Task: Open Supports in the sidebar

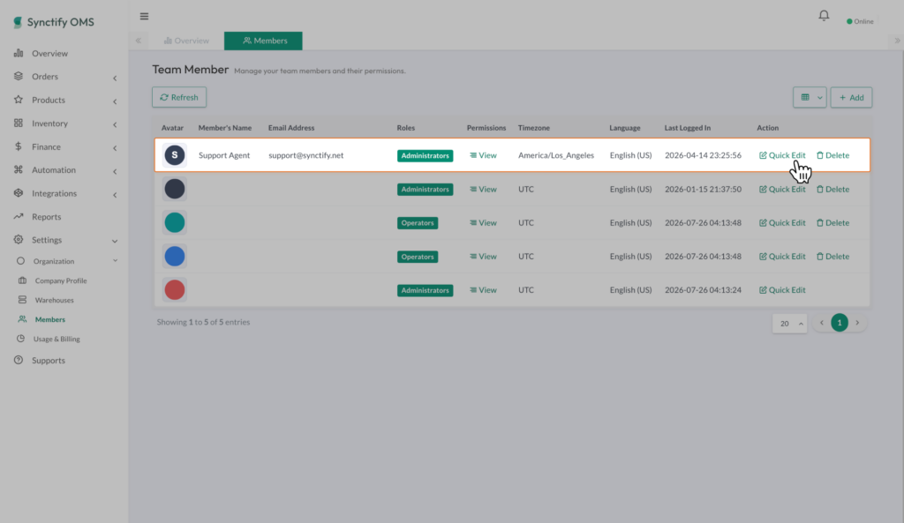Action: point(49,360)
